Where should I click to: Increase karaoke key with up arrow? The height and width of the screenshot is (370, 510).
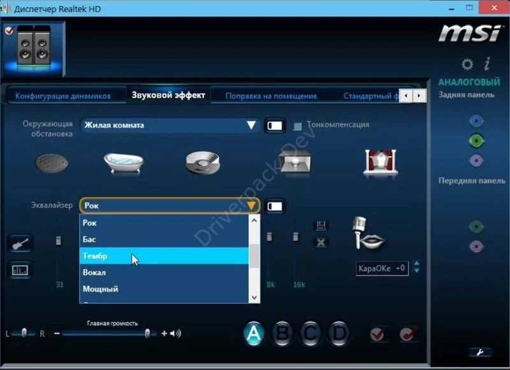(x=416, y=263)
